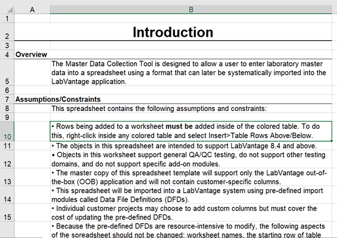The height and width of the screenshot is (238, 337).
Task: Select row 8 header
Action: coord(7,108)
